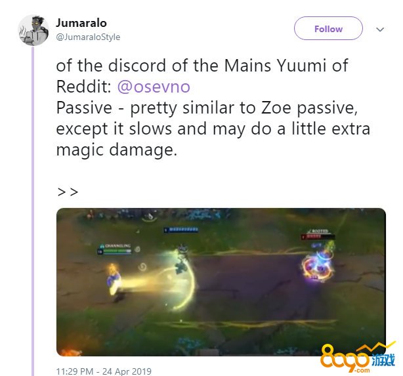Screen dimensions: 403x376
Task: Click the ROOTED red health bar
Action: (x=318, y=236)
